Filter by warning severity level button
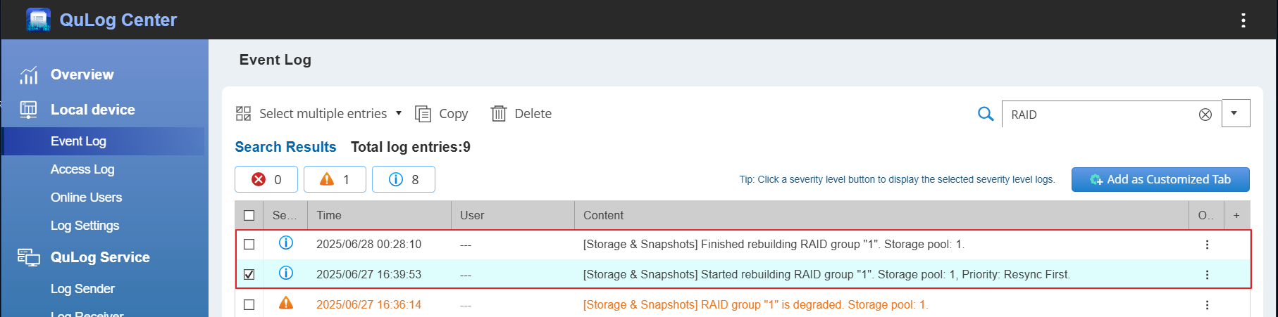 tap(335, 179)
